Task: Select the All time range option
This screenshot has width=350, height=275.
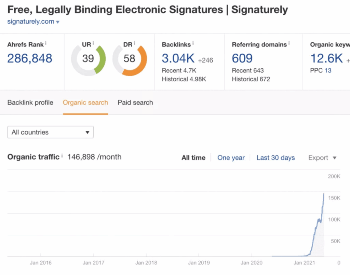Action: pyautogui.click(x=193, y=157)
